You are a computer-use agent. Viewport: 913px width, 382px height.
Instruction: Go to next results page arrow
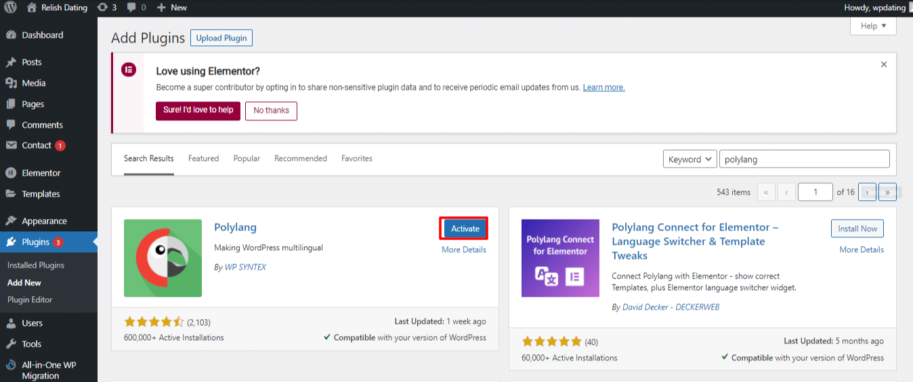tap(867, 192)
